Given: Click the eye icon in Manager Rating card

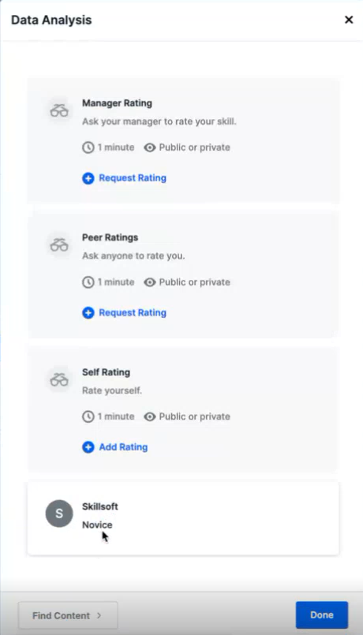Looking at the screenshot, I should point(150,148).
